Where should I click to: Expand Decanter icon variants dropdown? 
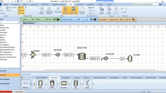coord(70,84)
